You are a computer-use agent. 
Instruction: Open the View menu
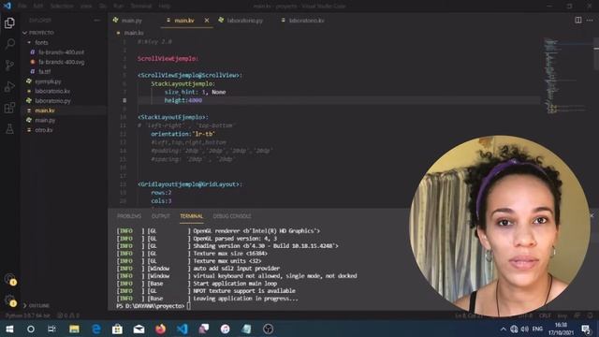[x=86, y=7]
